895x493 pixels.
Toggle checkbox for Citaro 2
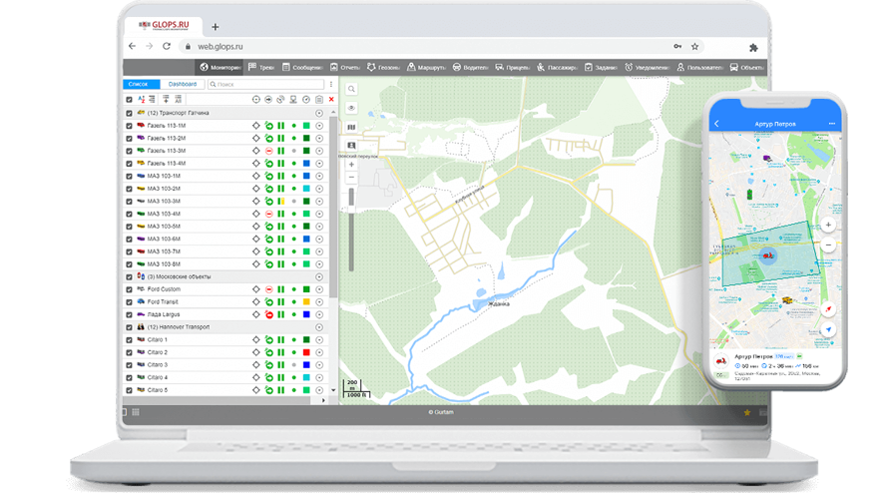click(129, 352)
